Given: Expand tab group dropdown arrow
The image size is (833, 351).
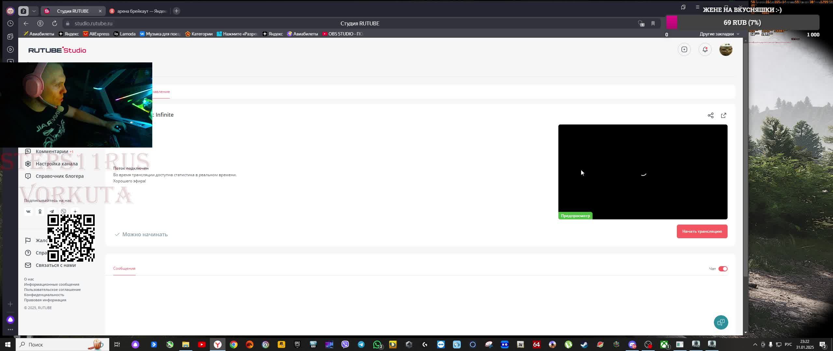Looking at the screenshot, I should [34, 11].
